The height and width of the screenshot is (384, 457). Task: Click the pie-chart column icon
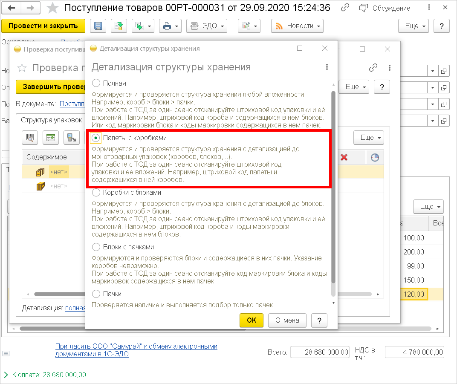click(375, 157)
